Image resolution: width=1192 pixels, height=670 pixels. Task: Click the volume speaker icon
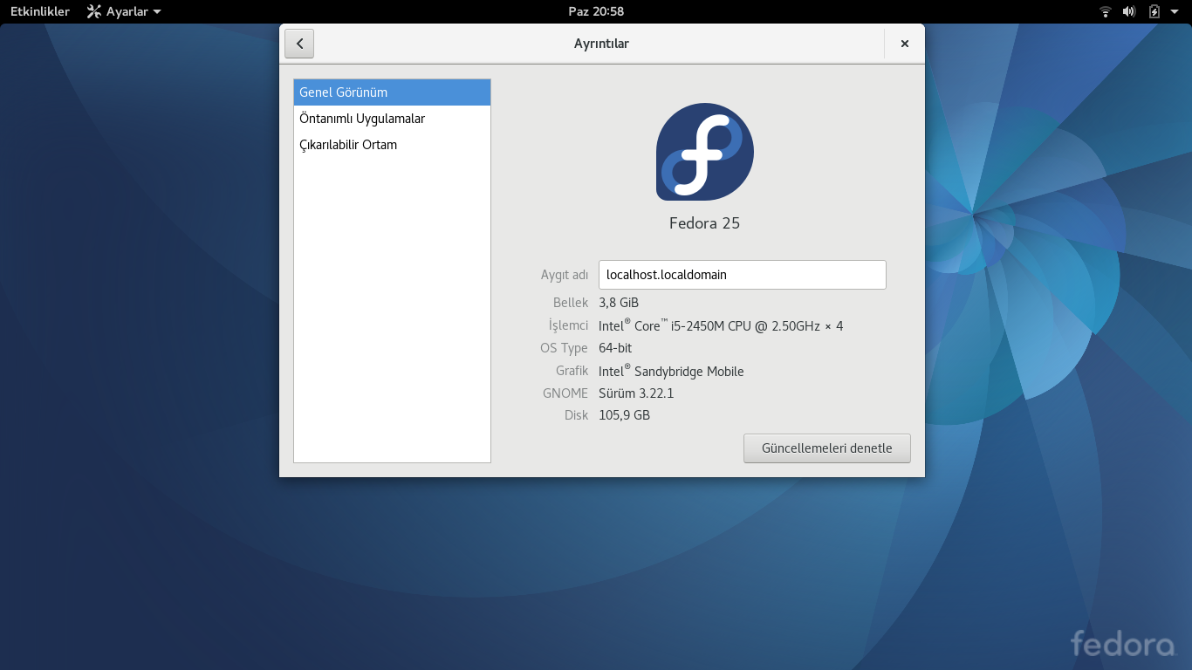pyautogui.click(x=1129, y=11)
